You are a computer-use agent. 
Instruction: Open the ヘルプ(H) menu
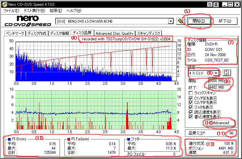click(x=74, y=11)
